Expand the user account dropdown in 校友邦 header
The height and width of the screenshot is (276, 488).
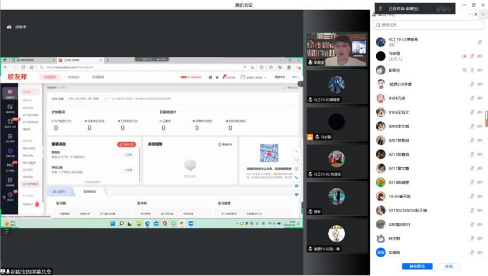[x=255, y=77]
